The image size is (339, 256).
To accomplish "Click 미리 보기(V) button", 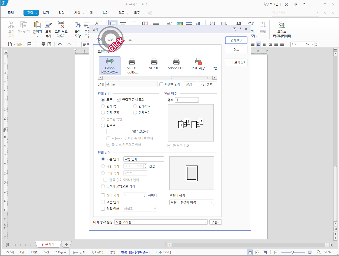I will pos(236,62).
